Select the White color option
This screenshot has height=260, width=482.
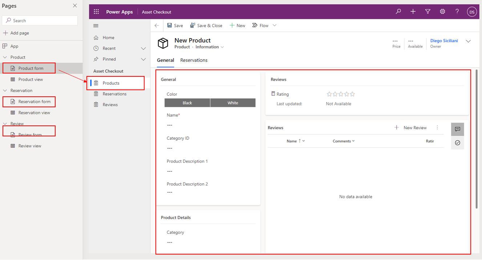pyautogui.click(x=232, y=103)
